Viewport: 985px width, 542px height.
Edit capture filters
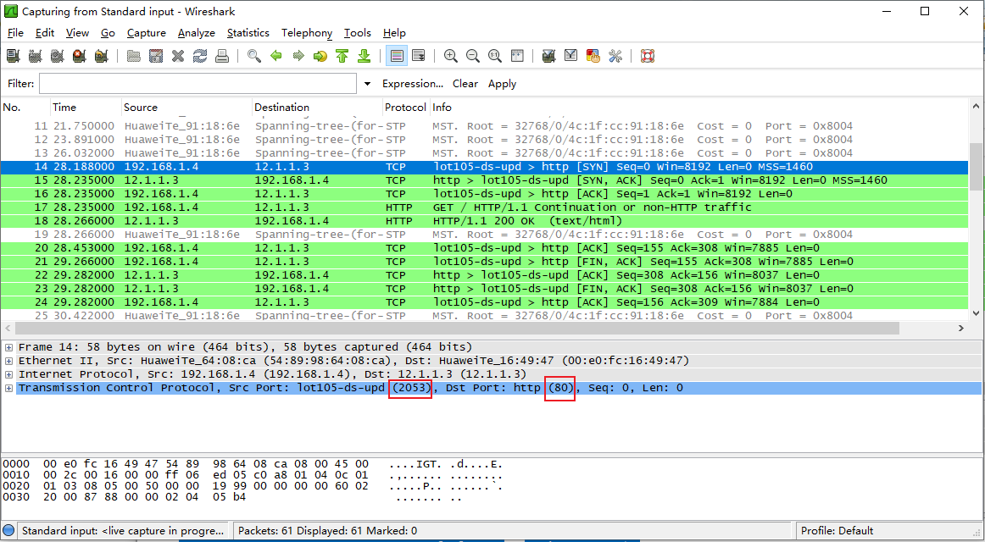tap(548, 57)
